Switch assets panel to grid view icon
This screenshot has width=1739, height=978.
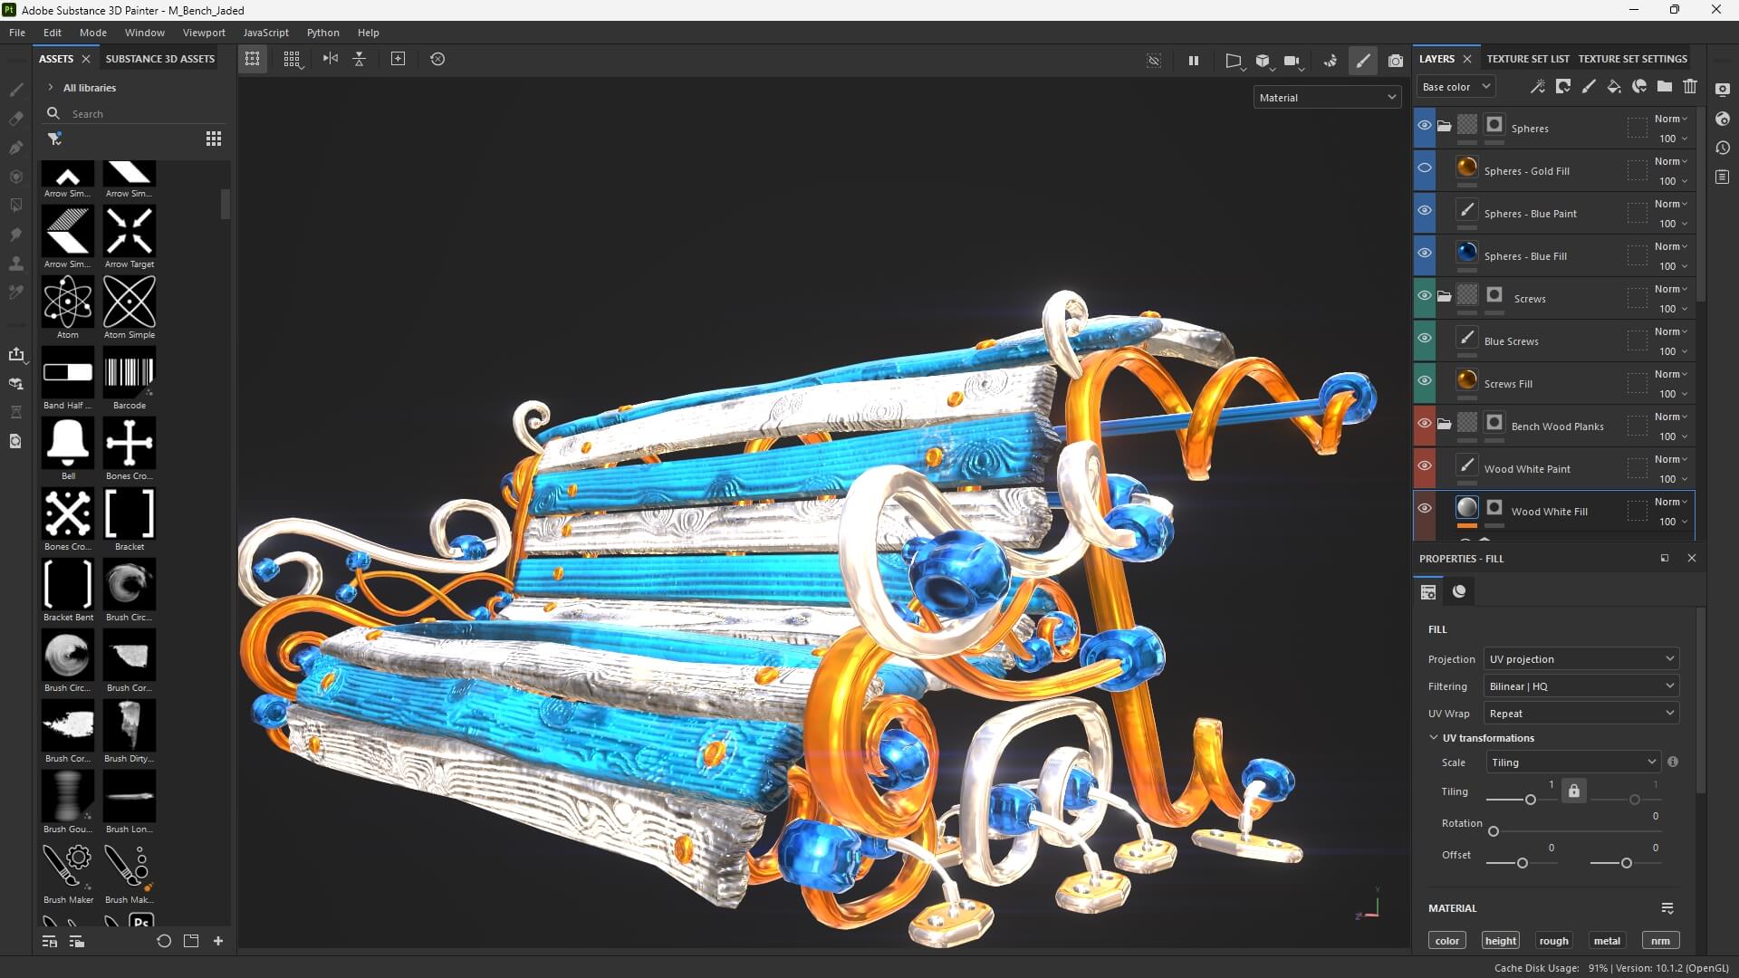pyautogui.click(x=214, y=139)
